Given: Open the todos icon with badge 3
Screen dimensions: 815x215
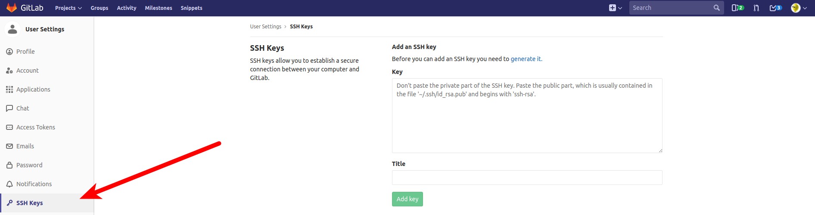Looking at the screenshot, I should click(x=775, y=8).
